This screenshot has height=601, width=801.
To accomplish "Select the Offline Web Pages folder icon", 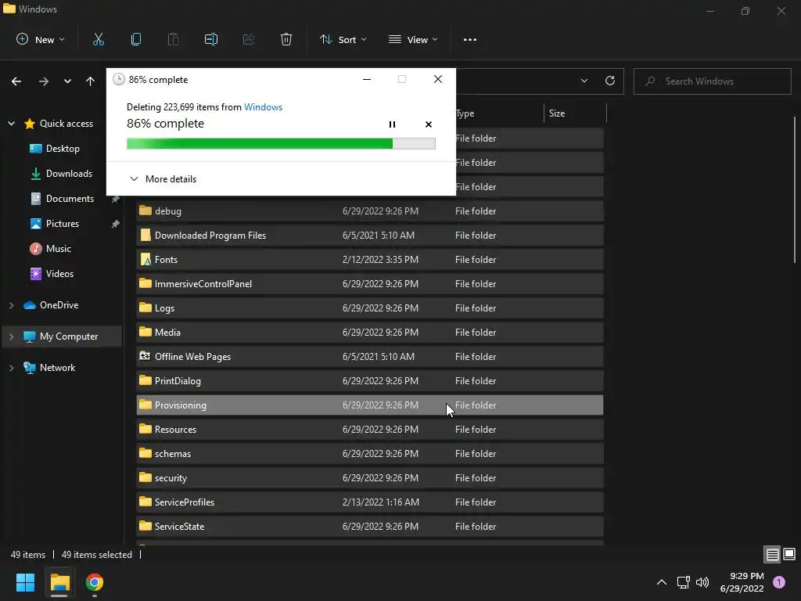I will pyautogui.click(x=145, y=356).
